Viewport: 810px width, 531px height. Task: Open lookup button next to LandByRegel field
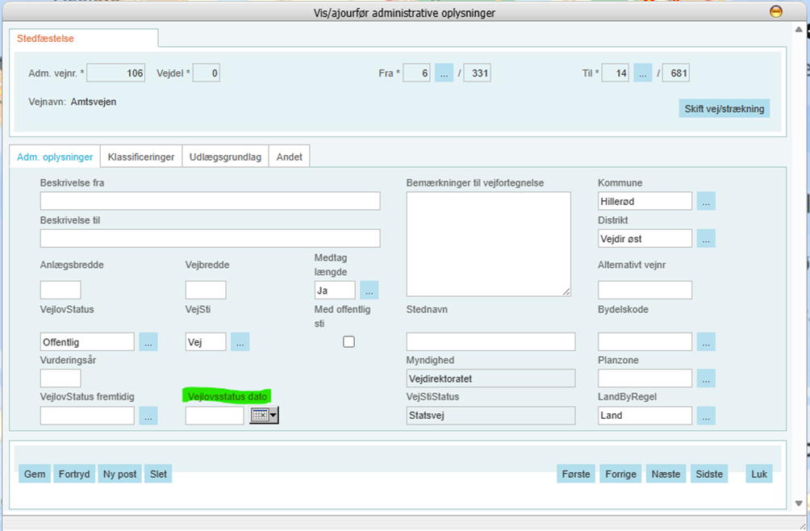pyautogui.click(x=706, y=416)
